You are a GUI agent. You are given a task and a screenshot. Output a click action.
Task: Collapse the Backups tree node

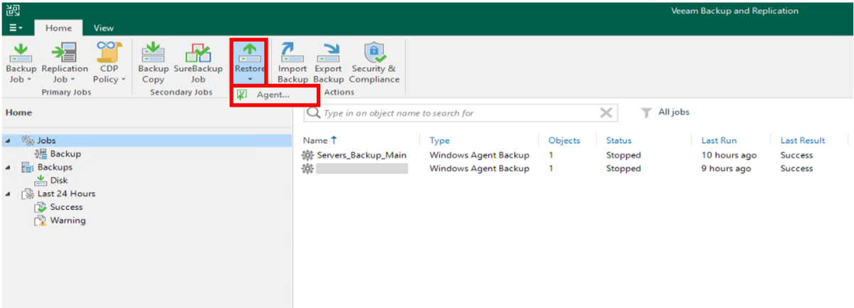(8, 167)
